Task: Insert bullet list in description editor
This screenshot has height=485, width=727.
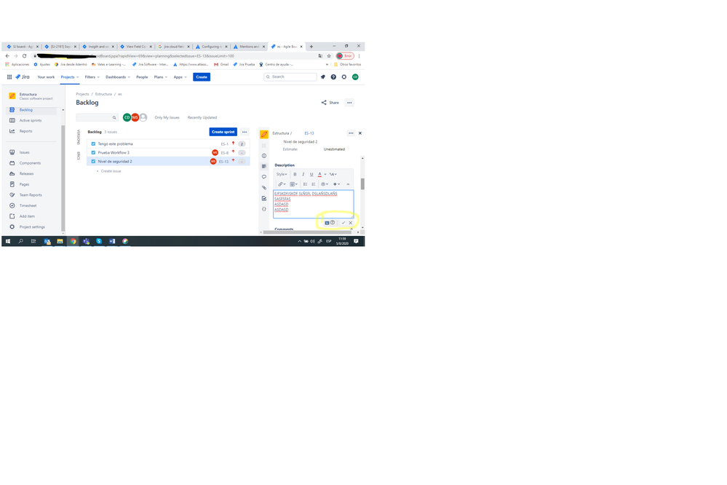Action: click(x=305, y=184)
